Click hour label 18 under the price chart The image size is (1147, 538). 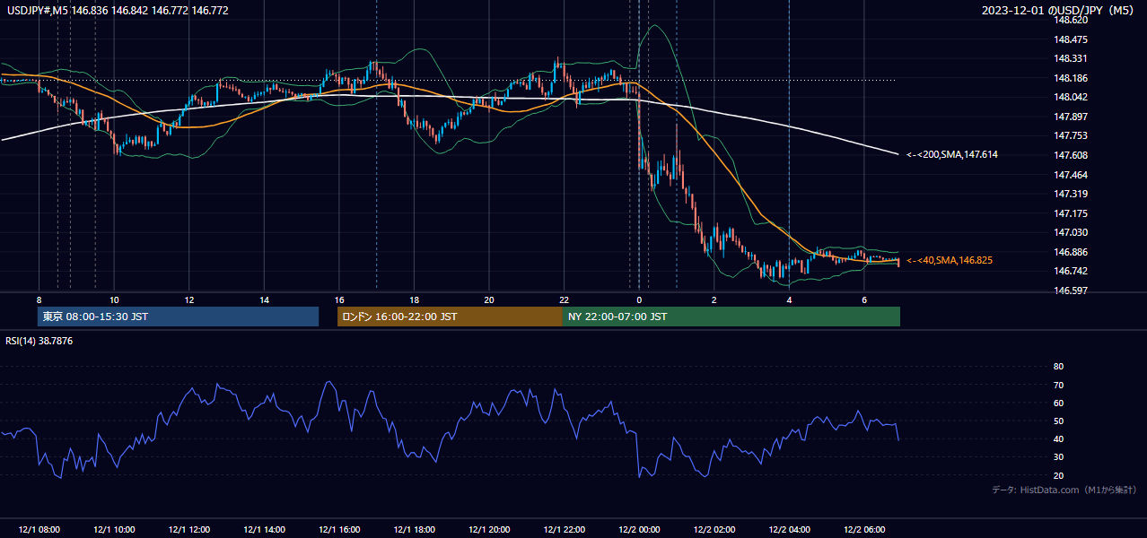(x=414, y=299)
